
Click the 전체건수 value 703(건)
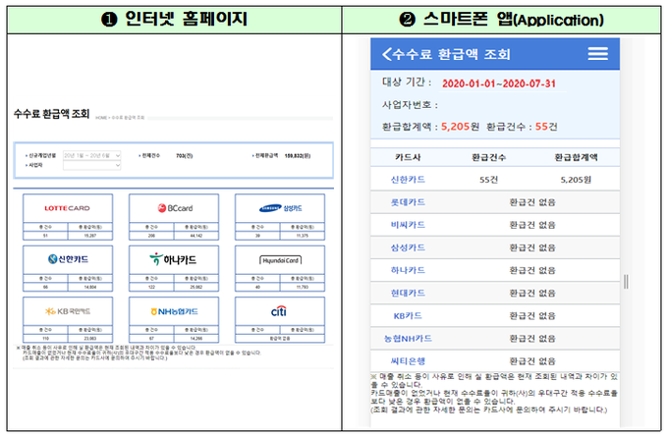pyautogui.click(x=185, y=156)
